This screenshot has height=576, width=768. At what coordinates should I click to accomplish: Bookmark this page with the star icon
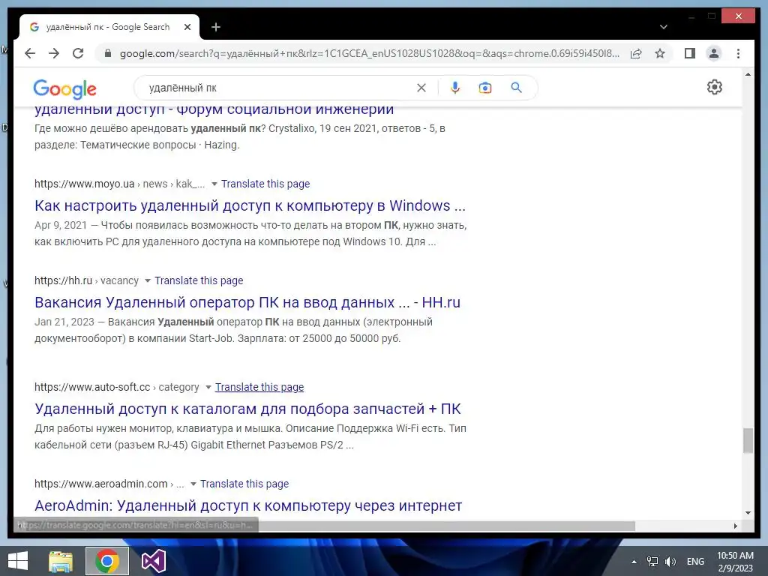pos(660,53)
